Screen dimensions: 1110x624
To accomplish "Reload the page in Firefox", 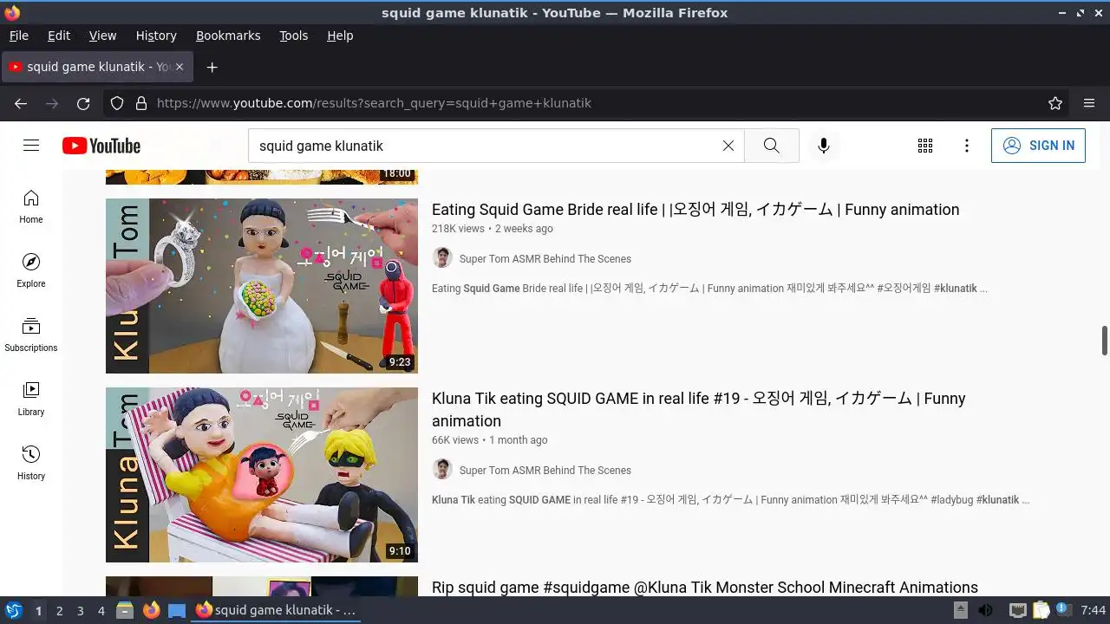I will tap(83, 103).
